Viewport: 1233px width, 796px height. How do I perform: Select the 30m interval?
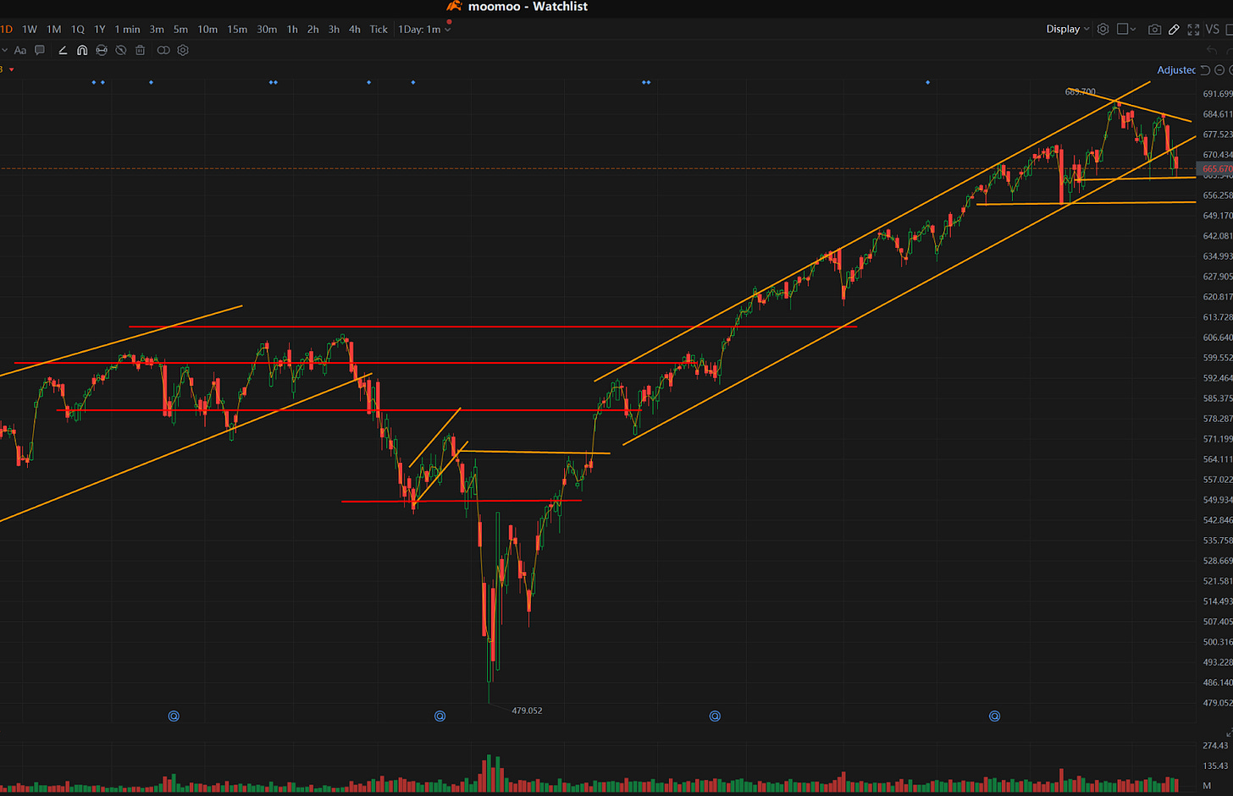point(267,30)
